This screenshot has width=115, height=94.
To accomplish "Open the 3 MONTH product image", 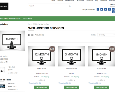I will (x=72, y=56).
